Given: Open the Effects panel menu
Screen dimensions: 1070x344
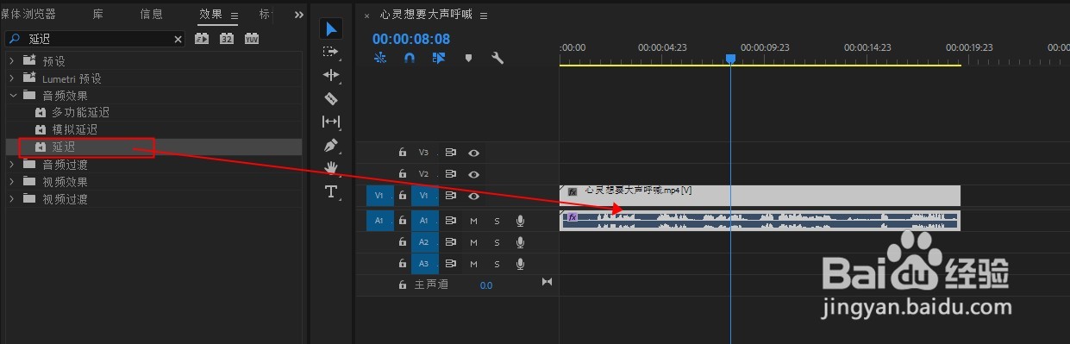Looking at the screenshot, I should click(234, 15).
